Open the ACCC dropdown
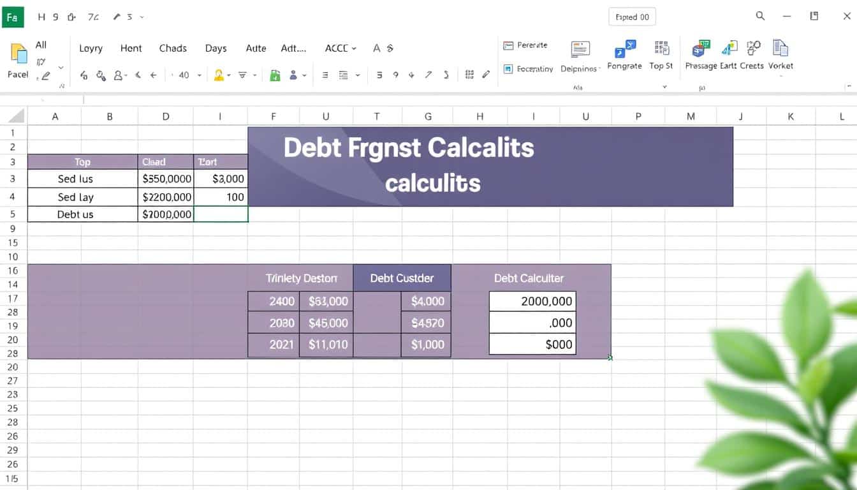Viewport: 857px width, 490px height. click(341, 48)
